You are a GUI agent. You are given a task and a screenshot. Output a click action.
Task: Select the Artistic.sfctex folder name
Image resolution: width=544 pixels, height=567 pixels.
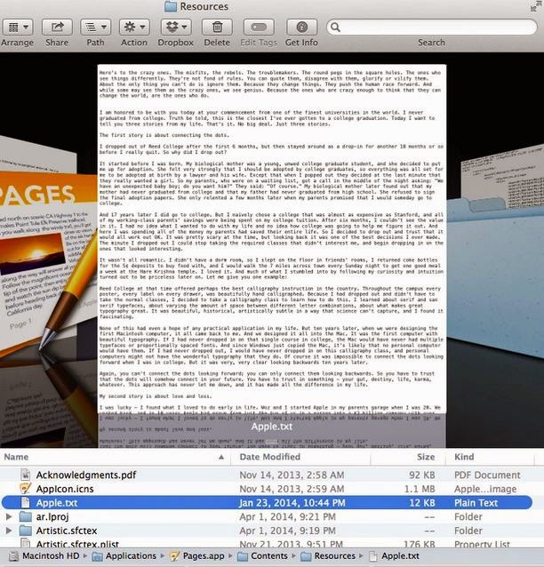(67, 531)
